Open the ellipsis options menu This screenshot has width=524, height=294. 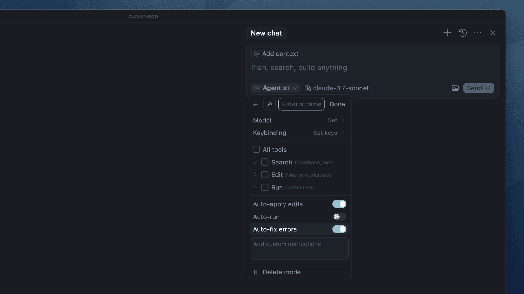pos(478,33)
